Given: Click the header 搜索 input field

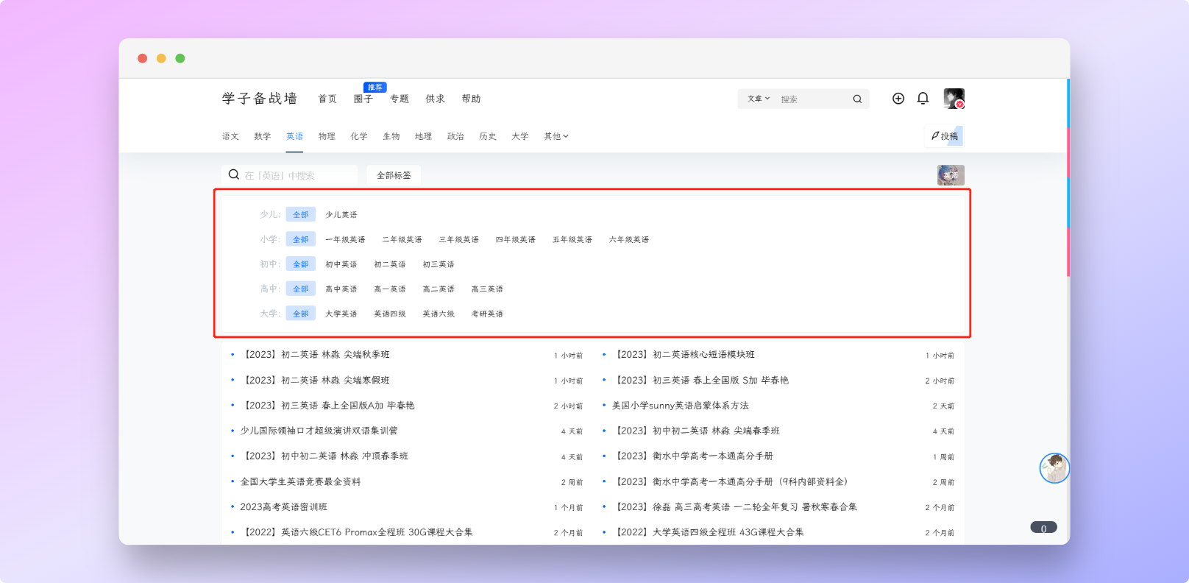Looking at the screenshot, I should (x=813, y=99).
